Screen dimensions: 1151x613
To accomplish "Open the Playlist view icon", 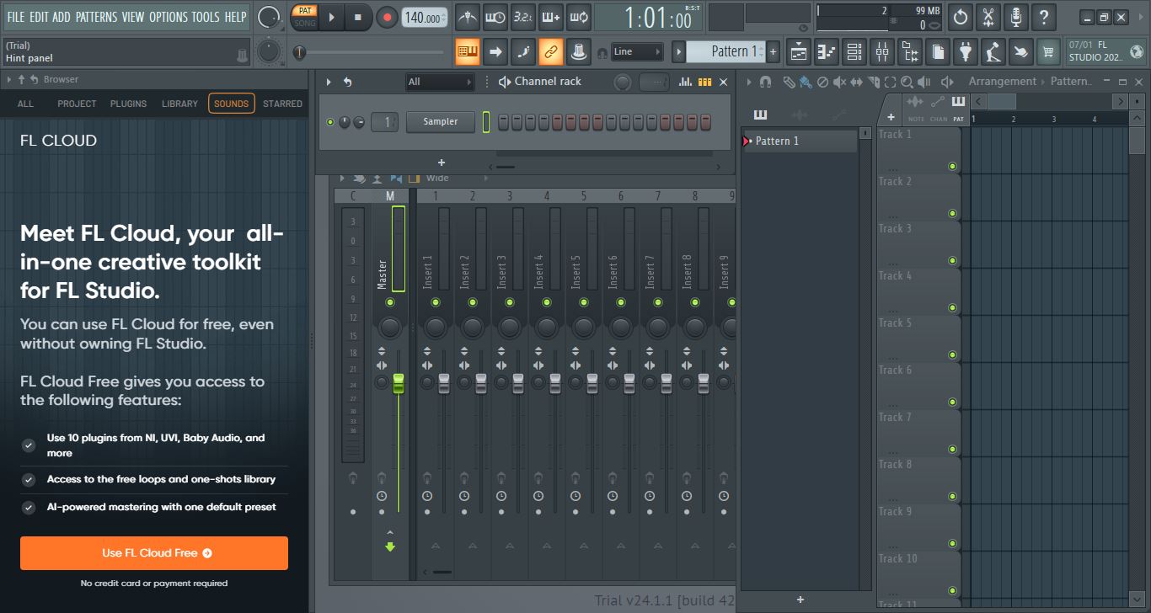I will [x=799, y=52].
